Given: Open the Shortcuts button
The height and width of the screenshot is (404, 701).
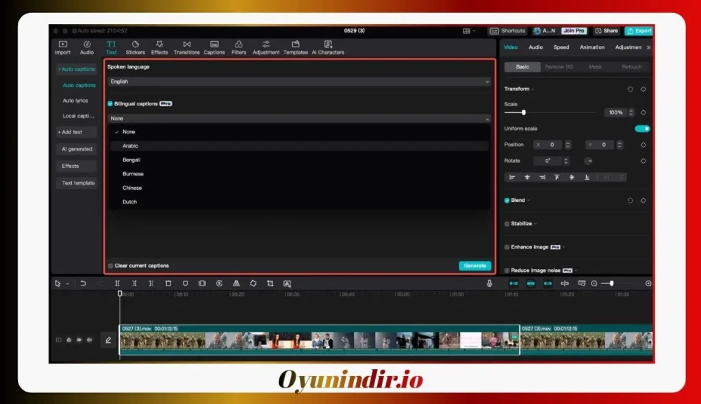Looking at the screenshot, I should click(x=507, y=31).
